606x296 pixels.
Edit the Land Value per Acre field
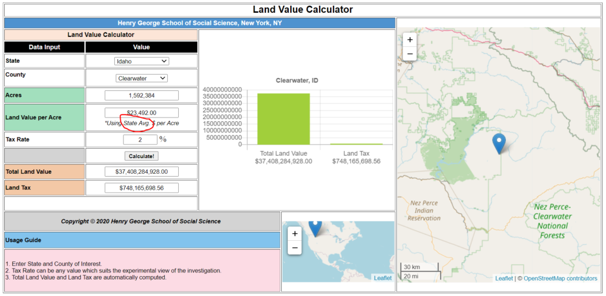click(x=141, y=113)
